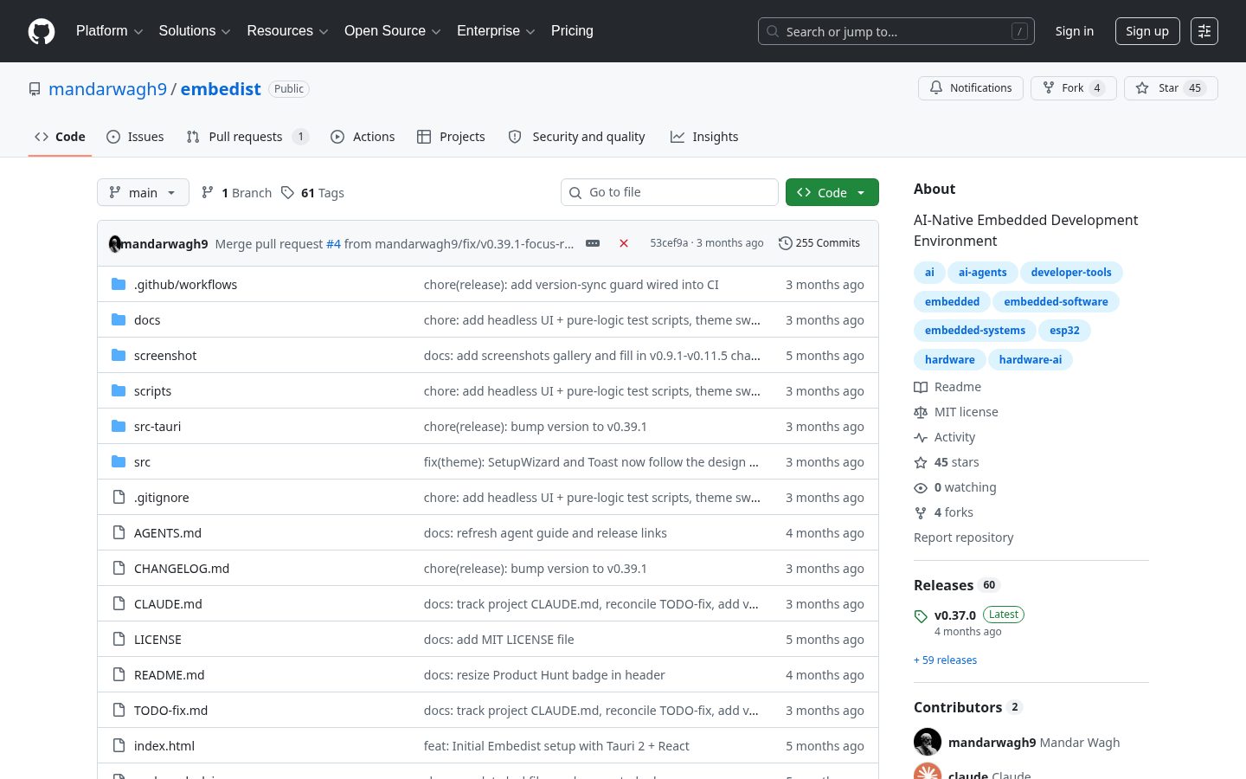
Task: Open the 255 Commits history link
Action: click(819, 243)
